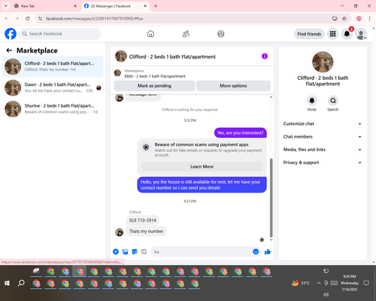Choose a GIF from the composer
376x301 pixels.
pos(144,251)
